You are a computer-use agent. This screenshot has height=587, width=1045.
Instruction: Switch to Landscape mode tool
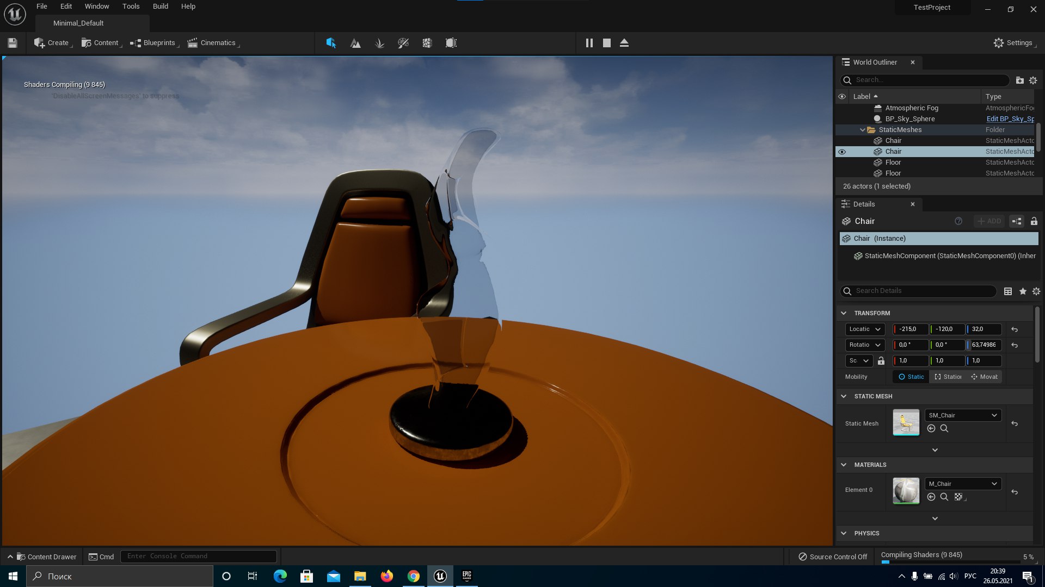point(355,43)
